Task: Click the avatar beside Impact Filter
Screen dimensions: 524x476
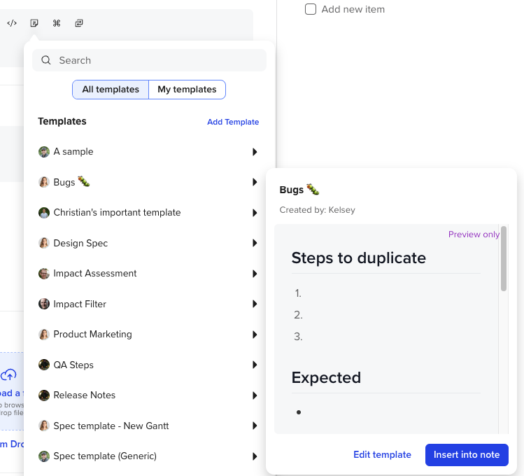Action: tap(44, 304)
